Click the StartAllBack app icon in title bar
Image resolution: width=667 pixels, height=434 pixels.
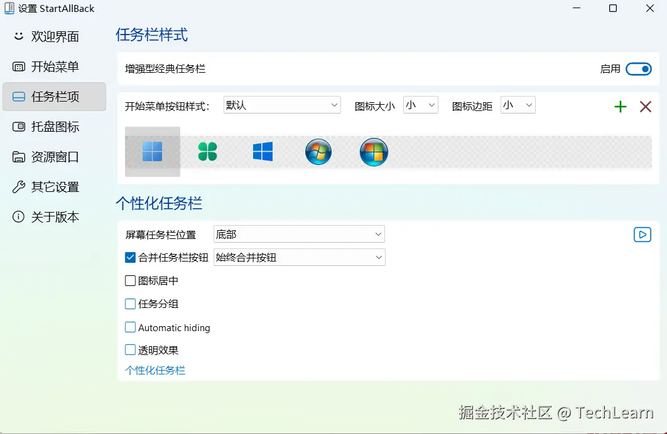[x=9, y=8]
